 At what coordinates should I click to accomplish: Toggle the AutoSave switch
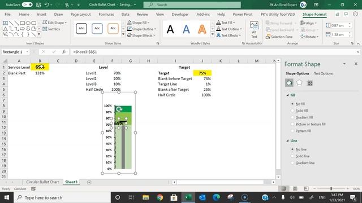[x=27, y=5]
